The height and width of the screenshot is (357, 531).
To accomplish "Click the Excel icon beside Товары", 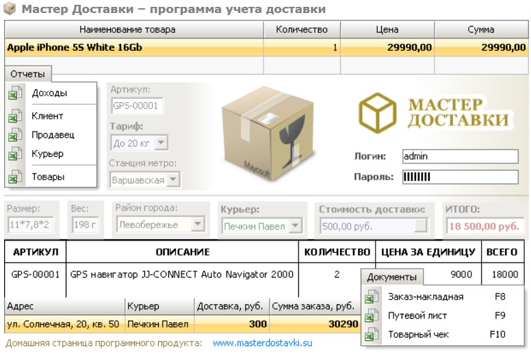I will (15, 177).
